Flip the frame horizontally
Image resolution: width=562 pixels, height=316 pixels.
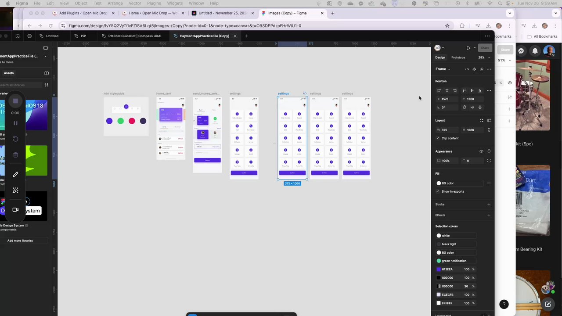pos(472,107)
